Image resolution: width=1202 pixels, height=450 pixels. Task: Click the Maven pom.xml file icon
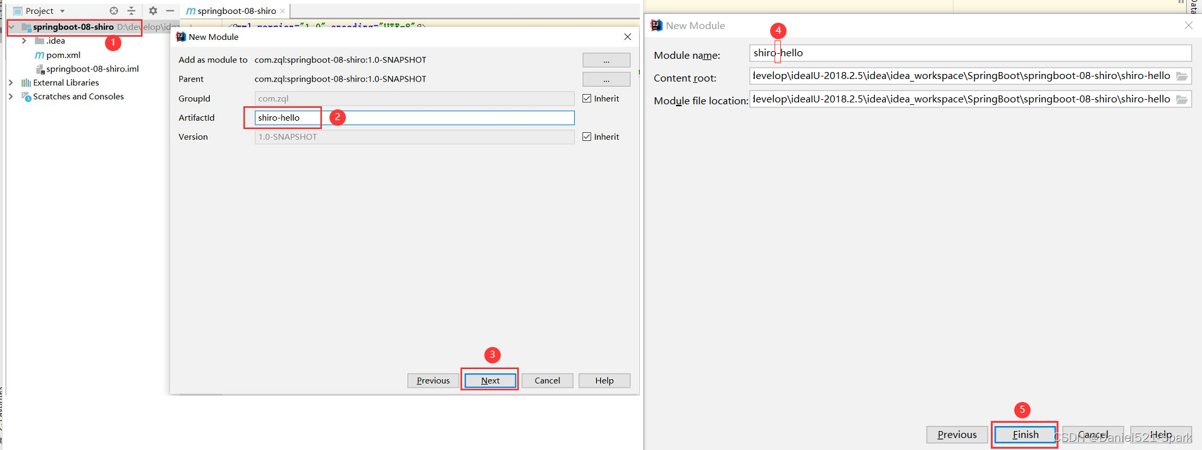click(x=39, y=55)
